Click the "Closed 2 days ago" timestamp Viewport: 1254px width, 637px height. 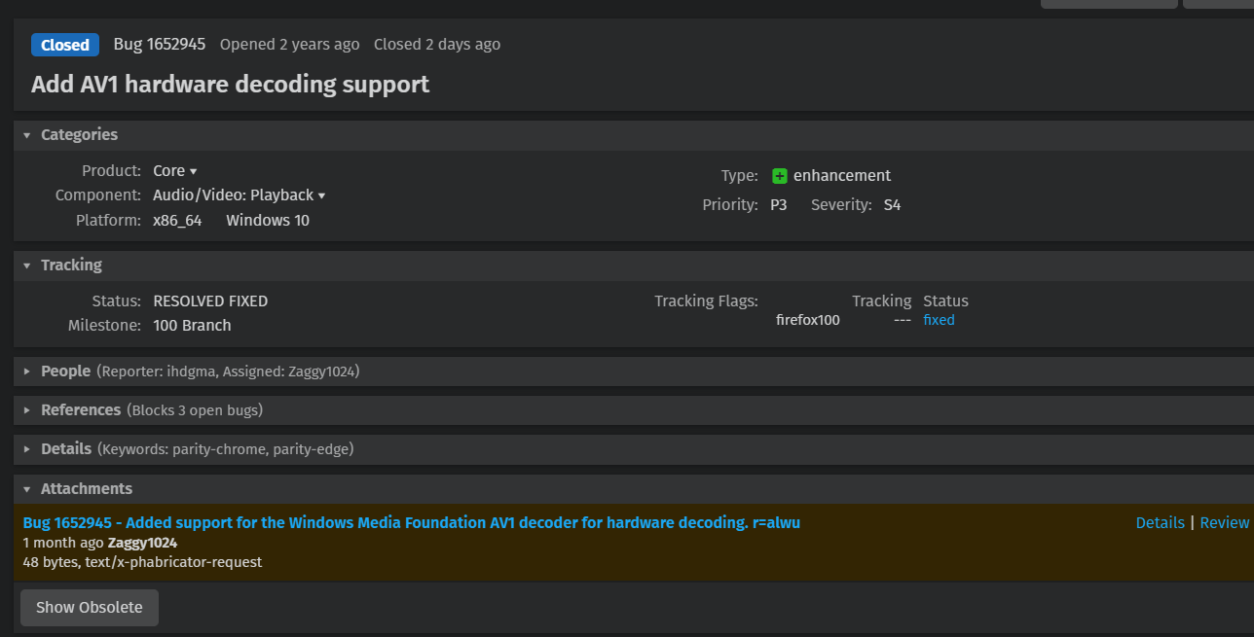437,44
